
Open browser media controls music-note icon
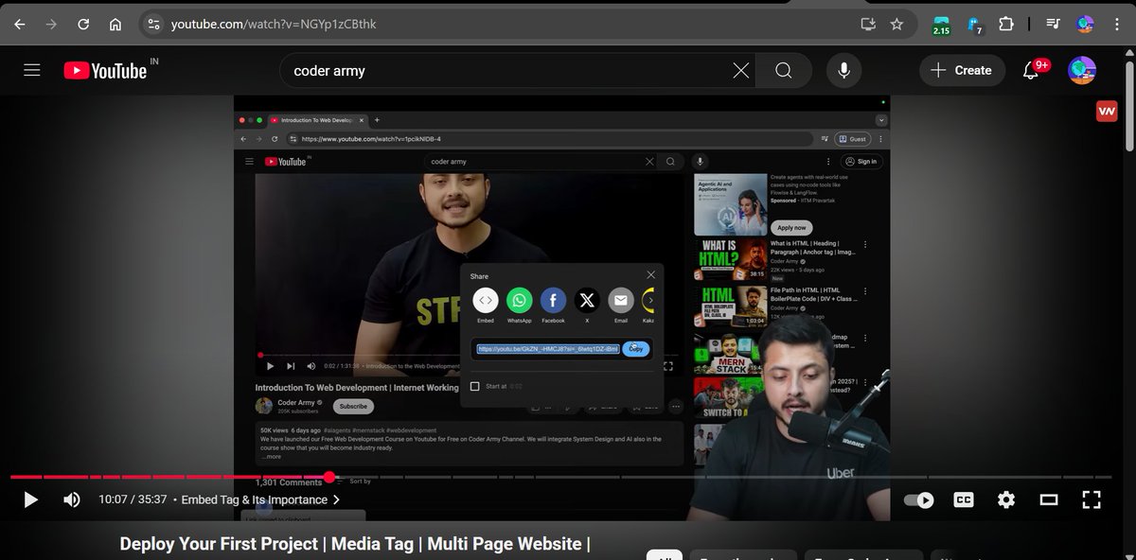pos(1053,25)
